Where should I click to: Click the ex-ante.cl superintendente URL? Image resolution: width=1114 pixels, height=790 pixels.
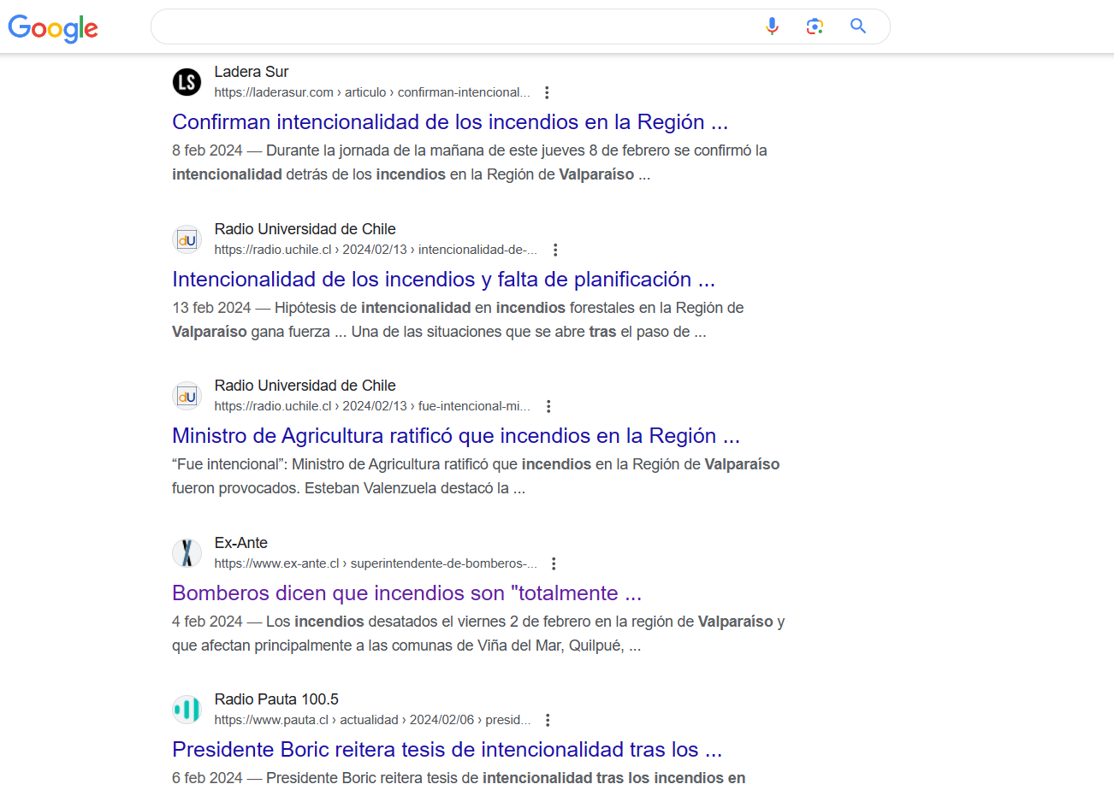coord(376,563)
